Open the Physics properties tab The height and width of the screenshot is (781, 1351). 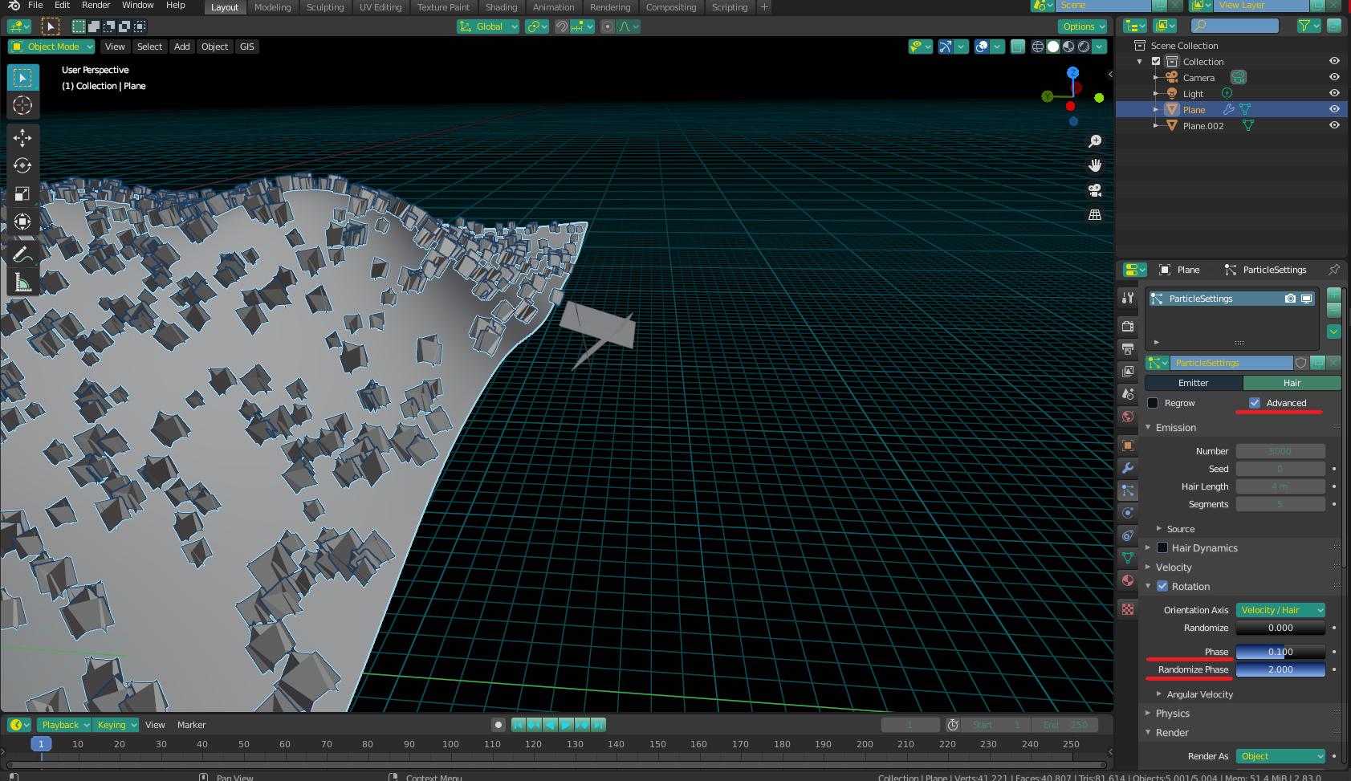1128,513
